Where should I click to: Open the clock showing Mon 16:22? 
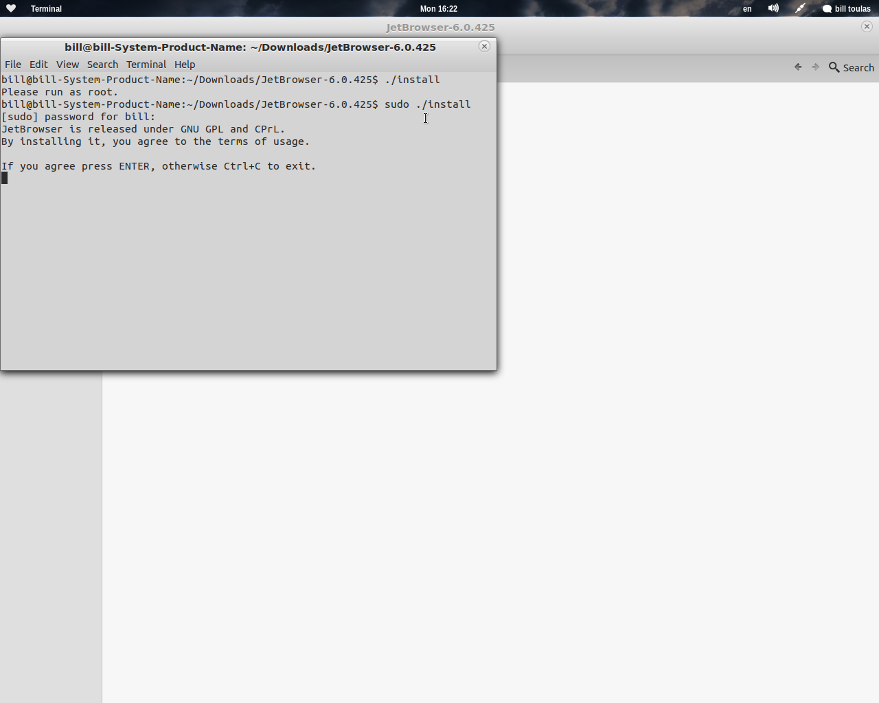[x=439, y=9]
